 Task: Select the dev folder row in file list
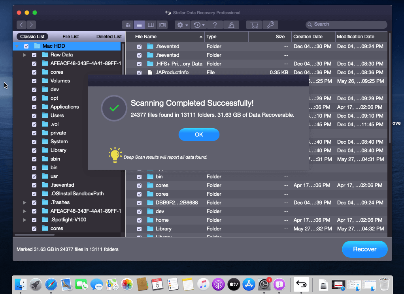257,212
